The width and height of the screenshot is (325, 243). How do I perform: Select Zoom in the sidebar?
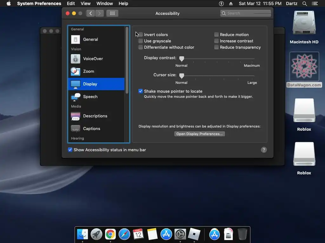pos(96,71)
